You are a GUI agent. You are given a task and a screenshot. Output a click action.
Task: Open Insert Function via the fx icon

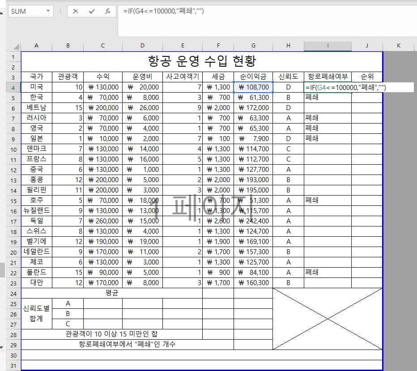click(108, 11)
